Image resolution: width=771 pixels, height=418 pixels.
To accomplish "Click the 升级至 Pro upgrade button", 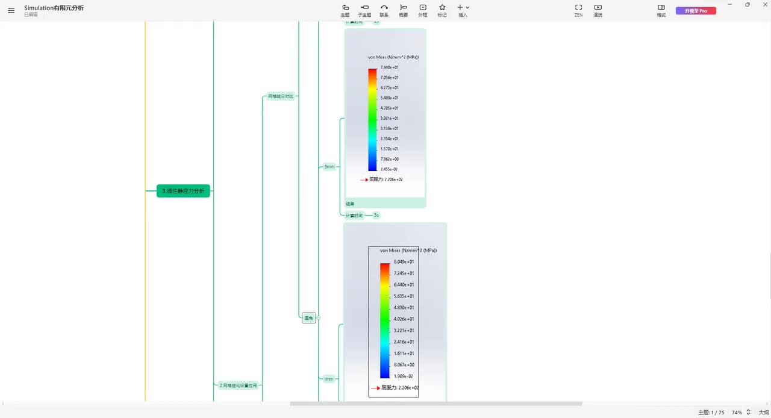I will coord(696,11).
